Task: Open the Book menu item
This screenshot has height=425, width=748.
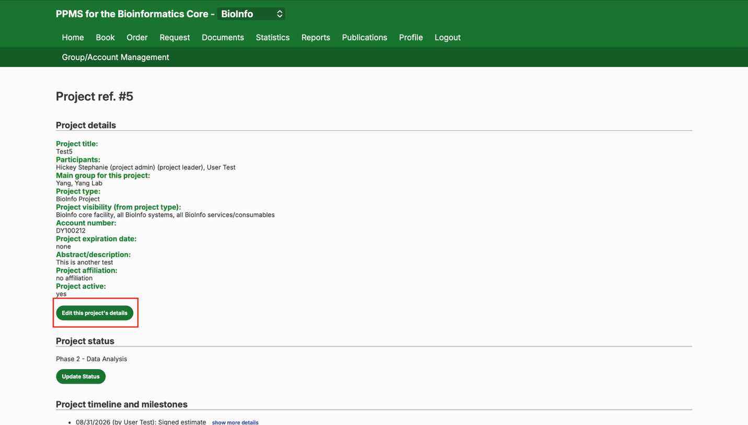Action: click(105, 38)
